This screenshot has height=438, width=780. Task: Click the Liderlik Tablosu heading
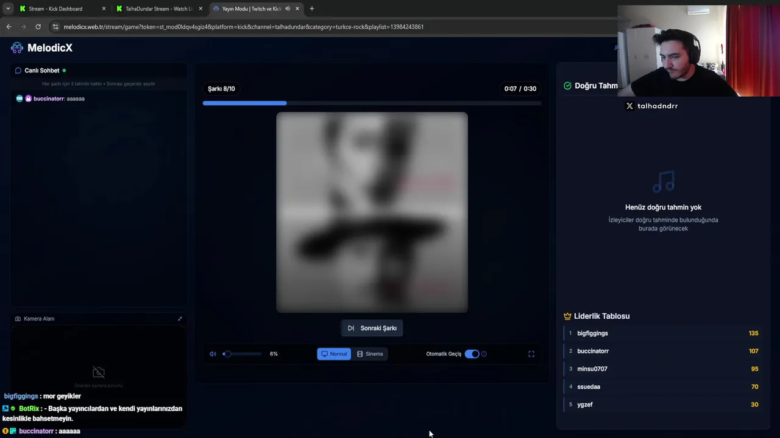pos(601,316)
